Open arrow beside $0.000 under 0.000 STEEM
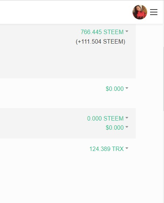 pyautogui.click(x=127, y=127)
